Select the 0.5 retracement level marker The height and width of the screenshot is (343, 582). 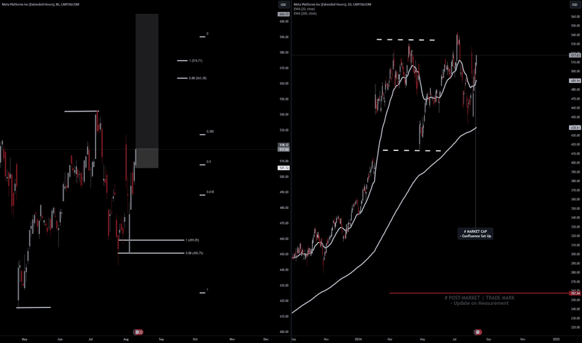tap(202, 165)
